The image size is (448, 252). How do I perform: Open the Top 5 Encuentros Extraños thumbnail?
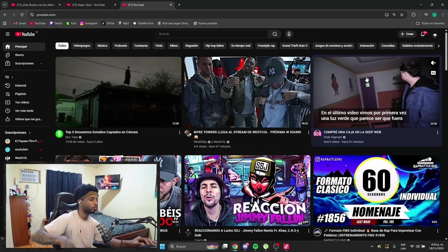pos(118,92)
